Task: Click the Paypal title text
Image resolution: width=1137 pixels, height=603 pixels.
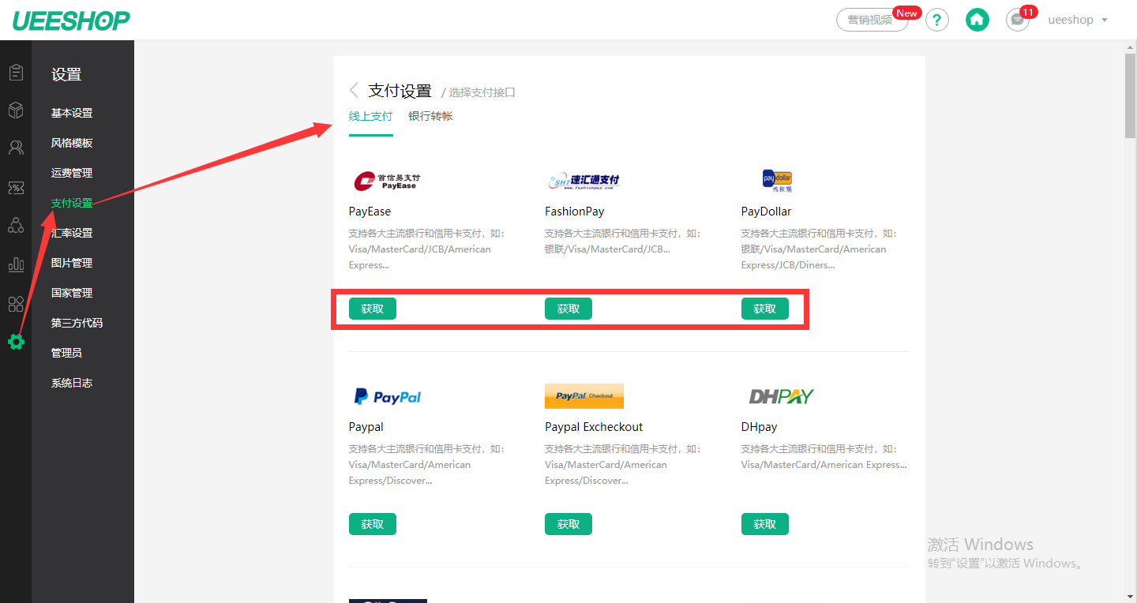Action: 366,427
